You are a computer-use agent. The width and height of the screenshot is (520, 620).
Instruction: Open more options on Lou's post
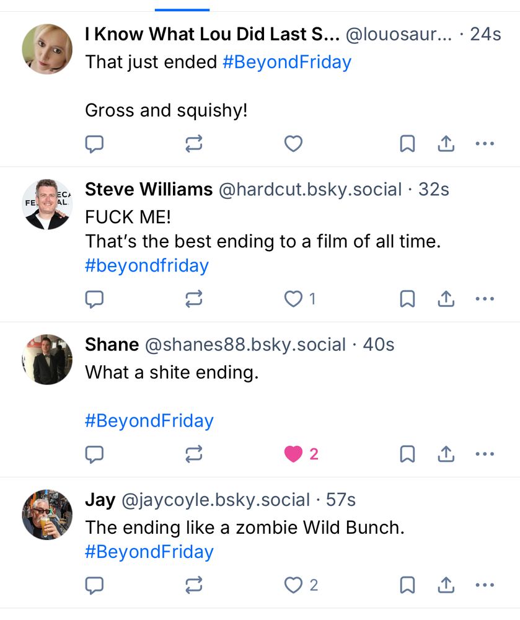coord(485,144)
